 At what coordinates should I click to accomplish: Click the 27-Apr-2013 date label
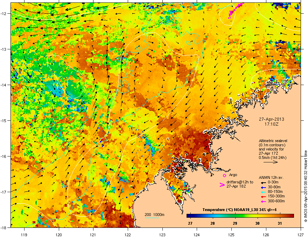[x=272, y=119]
